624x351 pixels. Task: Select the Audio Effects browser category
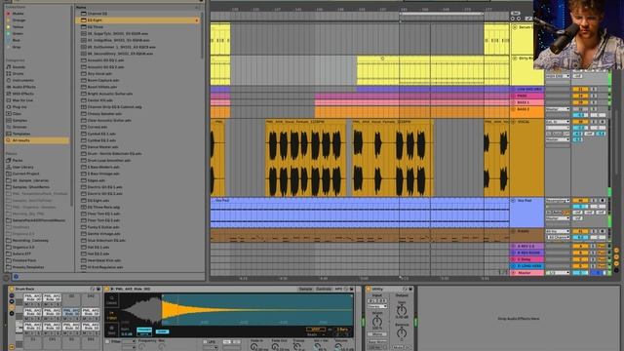click(x=23, y=87)
